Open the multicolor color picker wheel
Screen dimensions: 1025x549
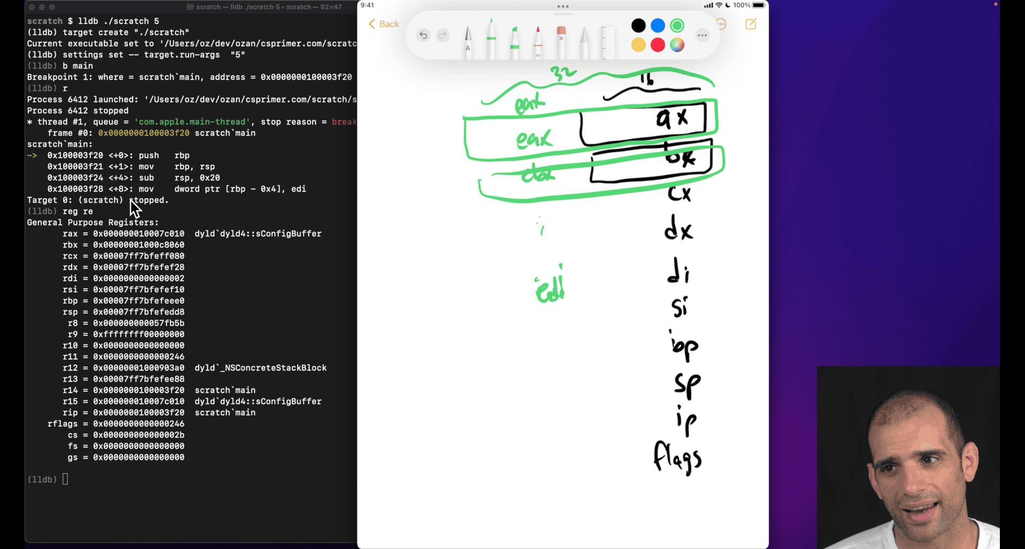pyautogui.click(x=677, y=45)
